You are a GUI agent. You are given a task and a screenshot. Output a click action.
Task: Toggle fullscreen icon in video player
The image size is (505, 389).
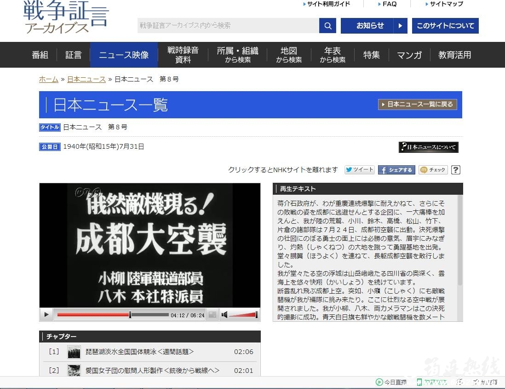pyautogui.click(x=212, y=315)
